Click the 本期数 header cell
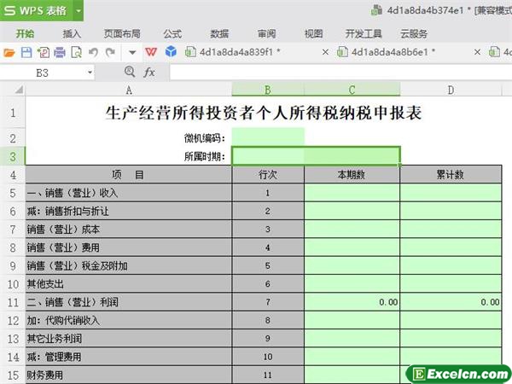This screenshot has width=512, height=384. click(x=352, y=175)
